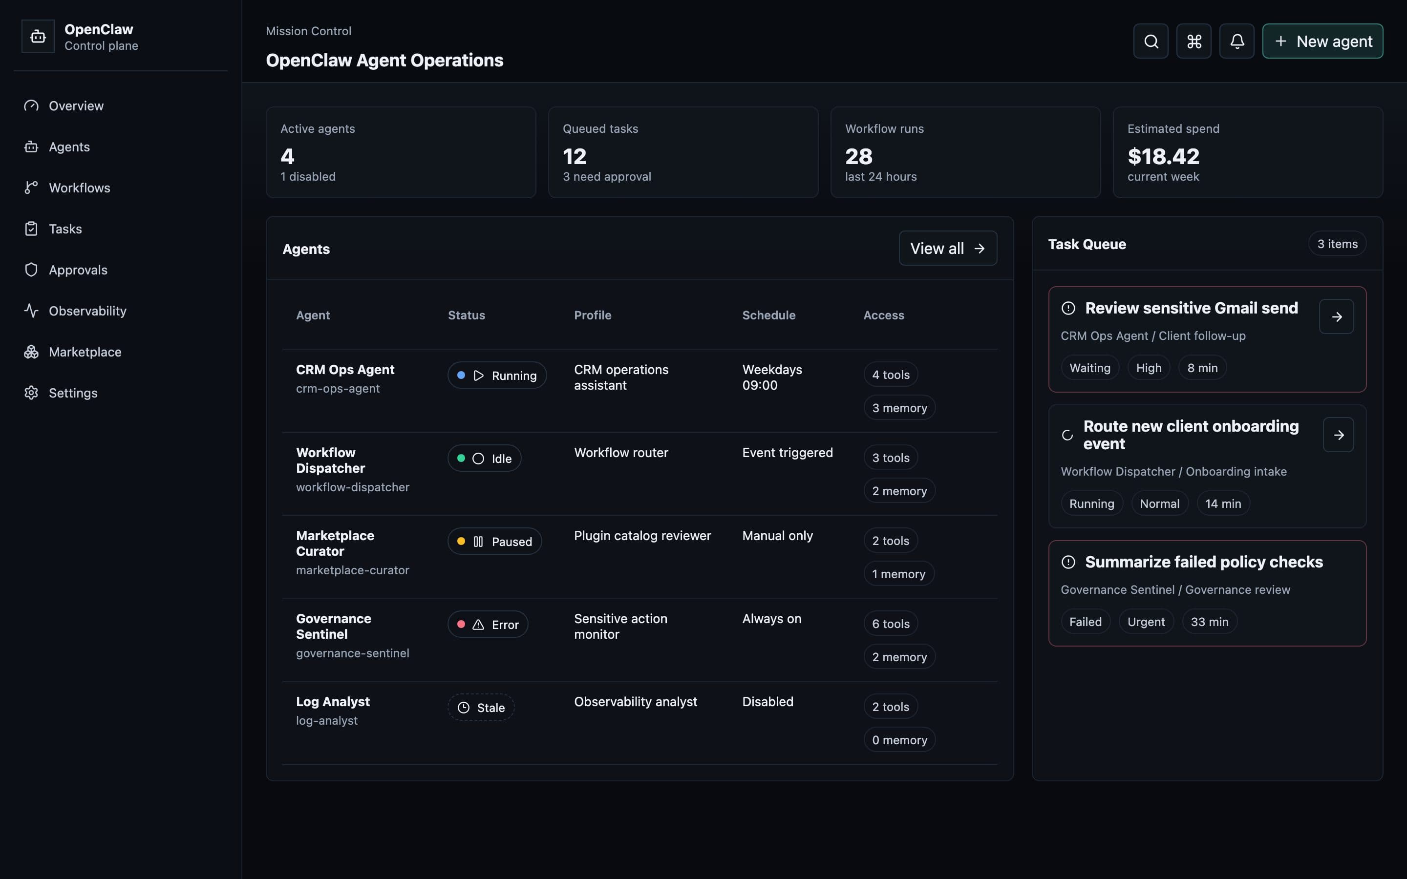1407x879 pixels.
Task: Click the Idle status badge
Action: [484, 458]
